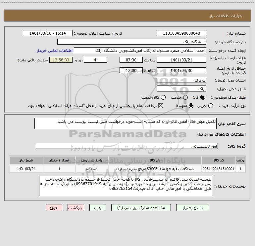This screenshot has height=246, width=255.
Task: Select the خدمت radio button
Action: click(185, 97)
